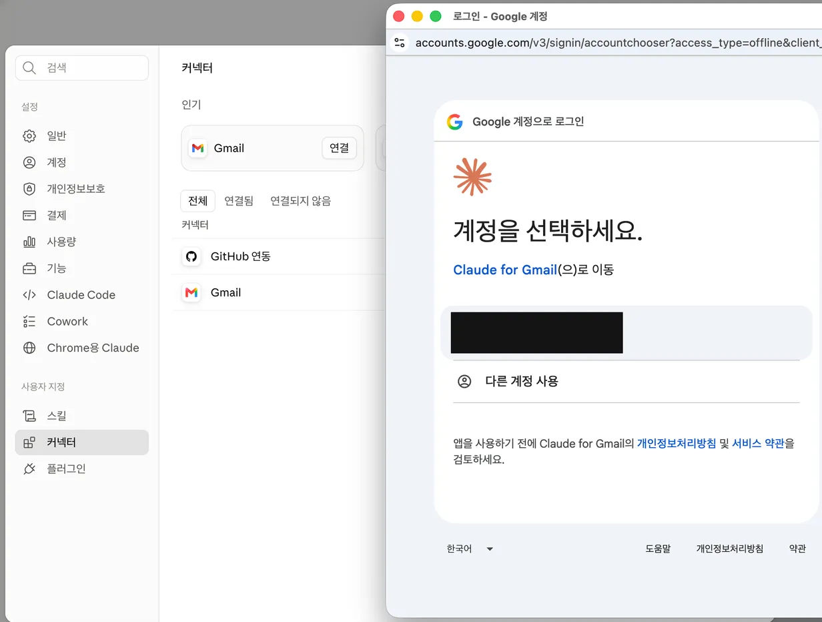Viewport: 822px width, 622px height.
Task: Select the 연결됨 filter tab
Action: coord(239,201)
